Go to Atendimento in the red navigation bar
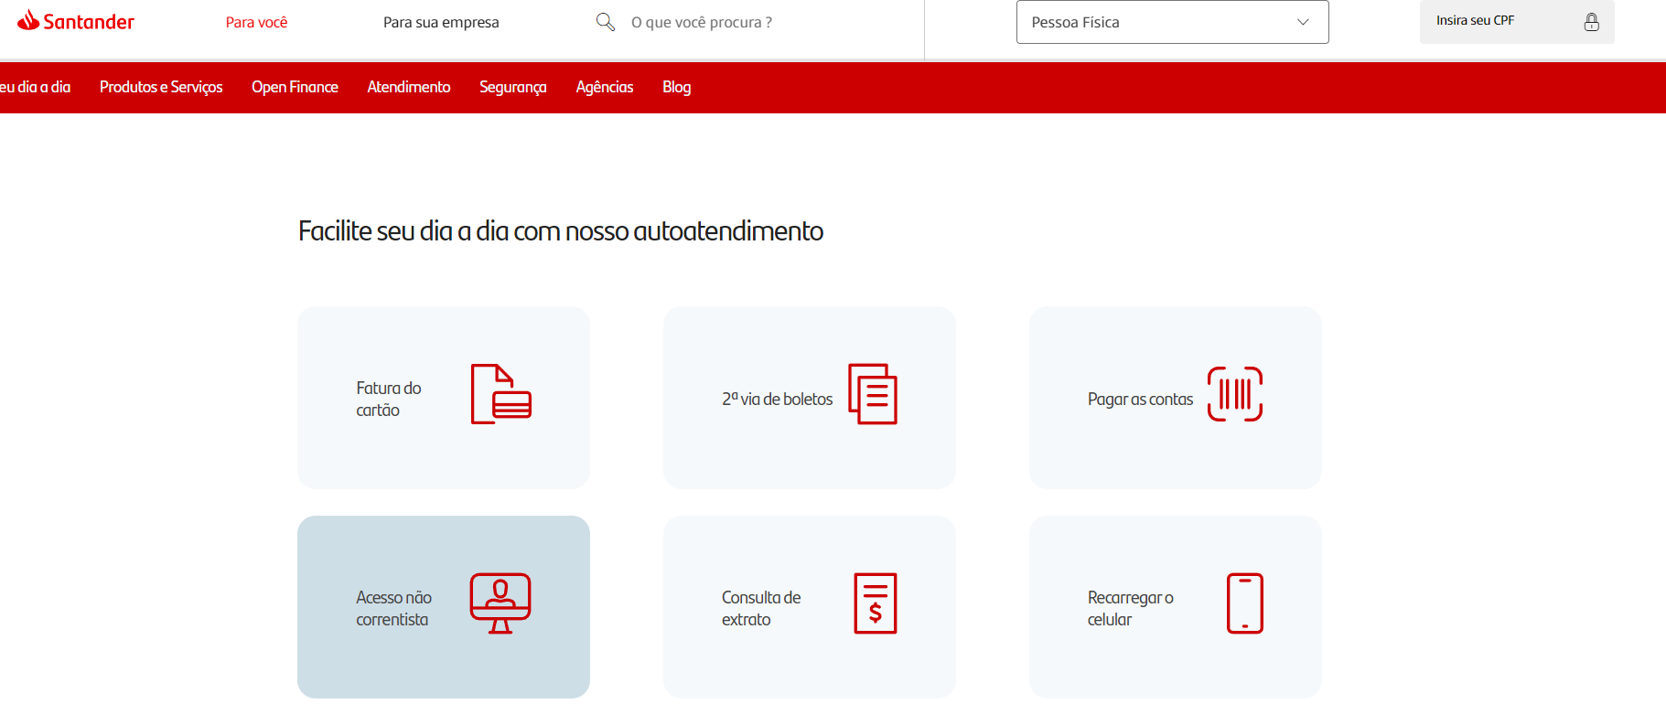The width and height of the screenshot is (1666, 704). [x=409, y=87]
